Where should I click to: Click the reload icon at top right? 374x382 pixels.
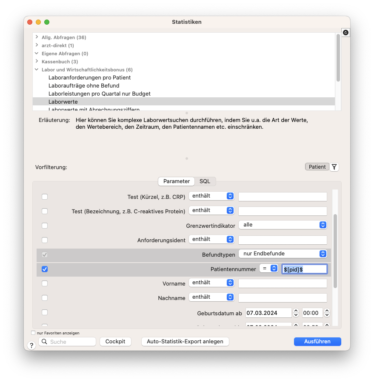coord(345,32)
